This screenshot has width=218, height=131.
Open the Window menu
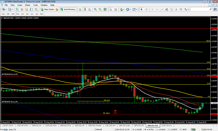[44, 5]
